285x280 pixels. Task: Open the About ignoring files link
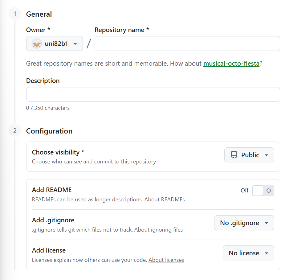point(158,230)
